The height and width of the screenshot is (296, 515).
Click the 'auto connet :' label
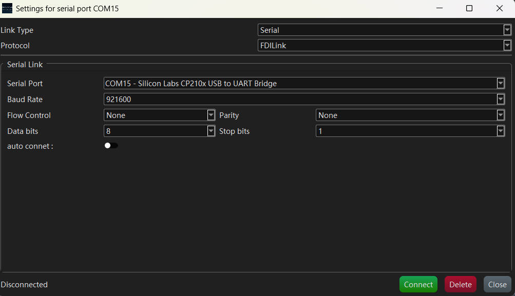pos(30,146)
